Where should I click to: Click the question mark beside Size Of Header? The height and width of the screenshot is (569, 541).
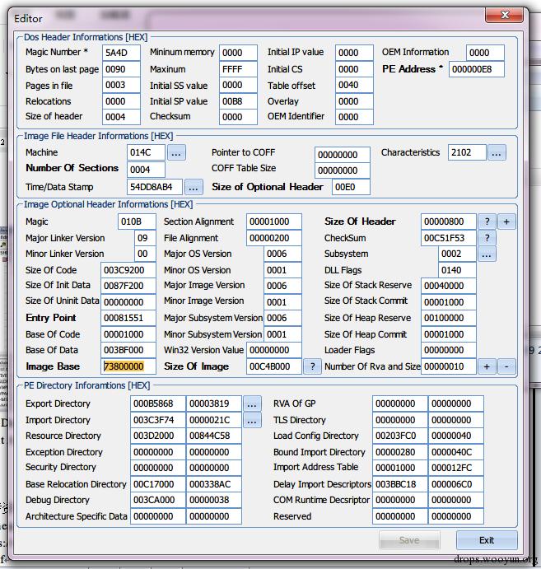click(x=487, y=222)
